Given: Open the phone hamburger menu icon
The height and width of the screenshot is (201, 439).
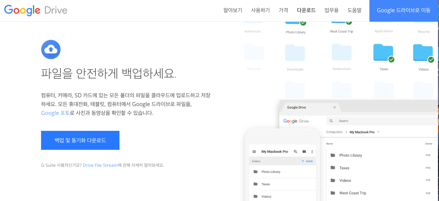Looking at the screenshot, I should click(x=254, y=152).
